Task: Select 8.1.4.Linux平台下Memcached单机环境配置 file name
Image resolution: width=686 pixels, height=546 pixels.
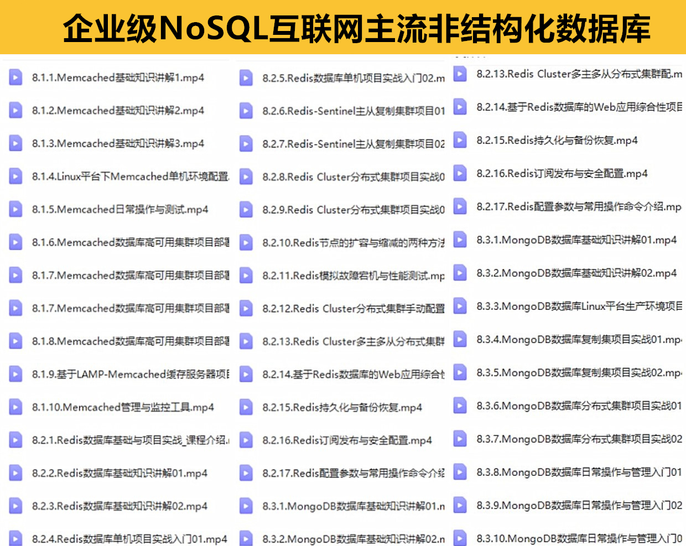Action: click(x=130, y=176)
